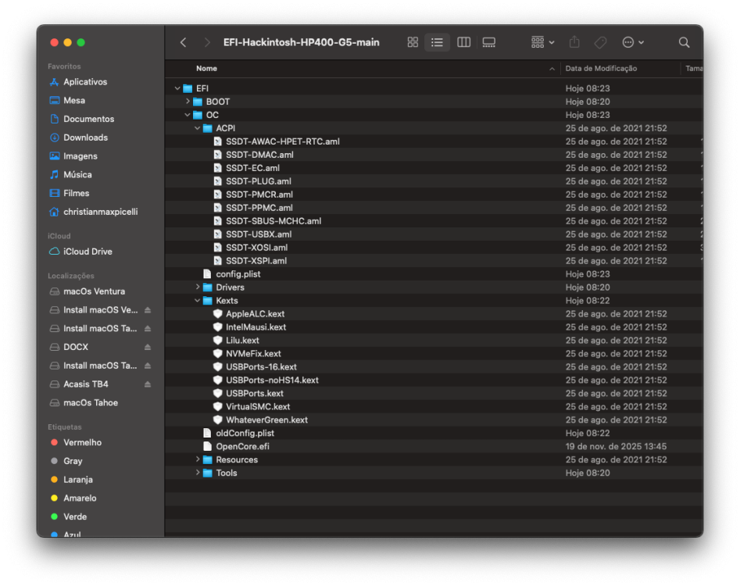Go forward with the right arrow button
The width and height of the screenshot is (740, 586).
[207, 42]
